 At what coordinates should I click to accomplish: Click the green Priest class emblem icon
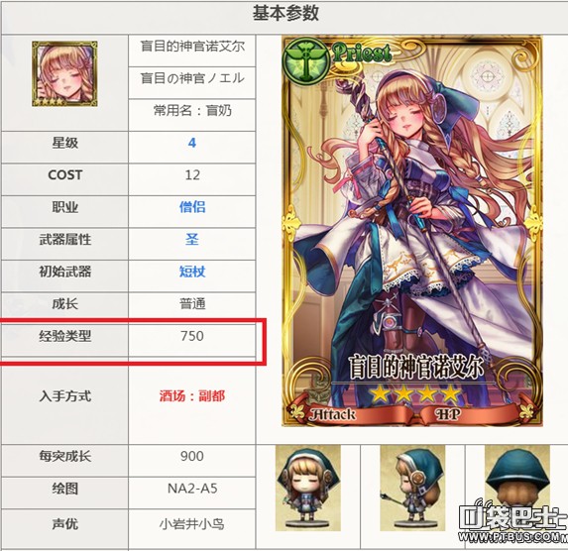click(306, 60)
